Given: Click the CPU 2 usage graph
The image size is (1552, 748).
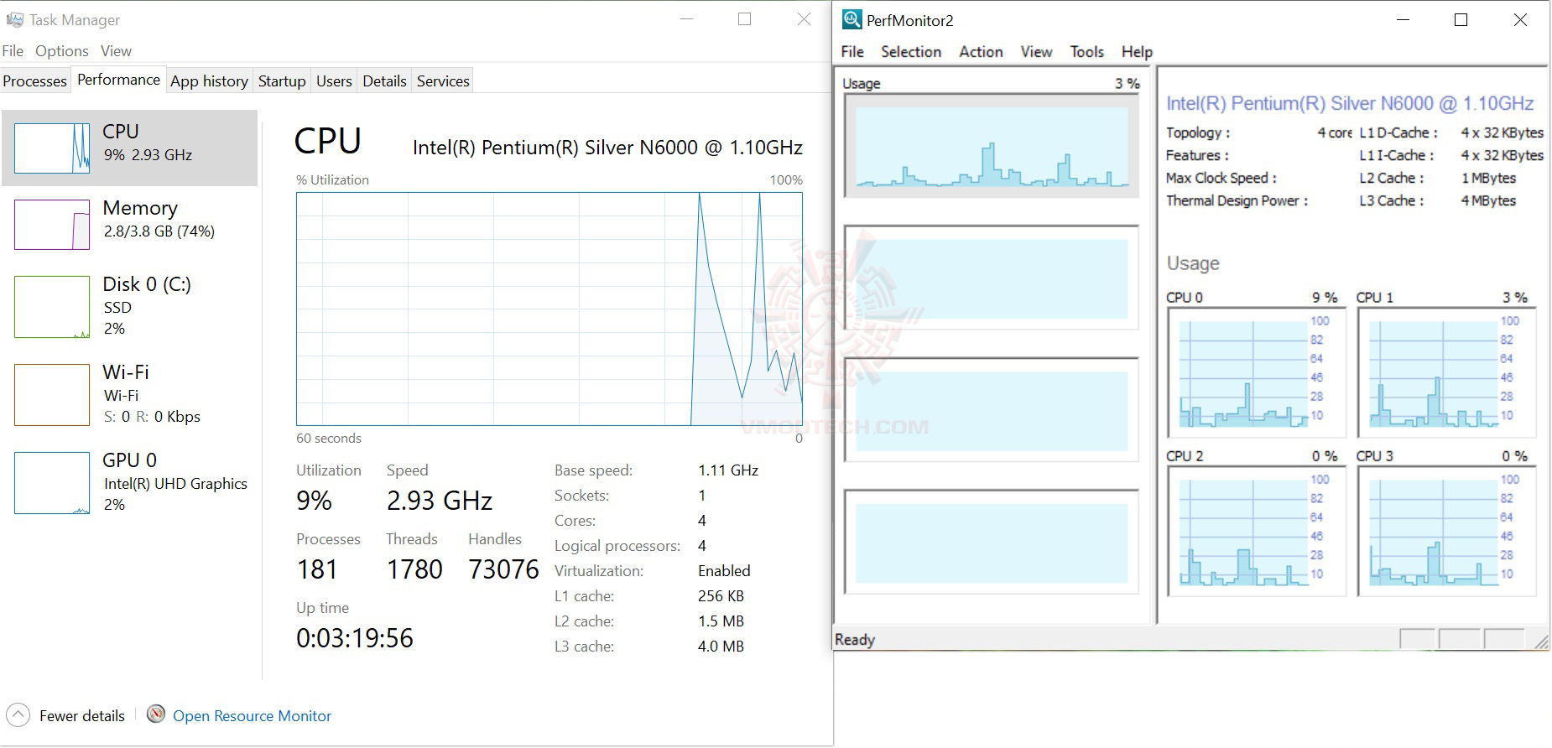Looking at the screenshot, I should pyautogui.click(x=1256, y=531).
